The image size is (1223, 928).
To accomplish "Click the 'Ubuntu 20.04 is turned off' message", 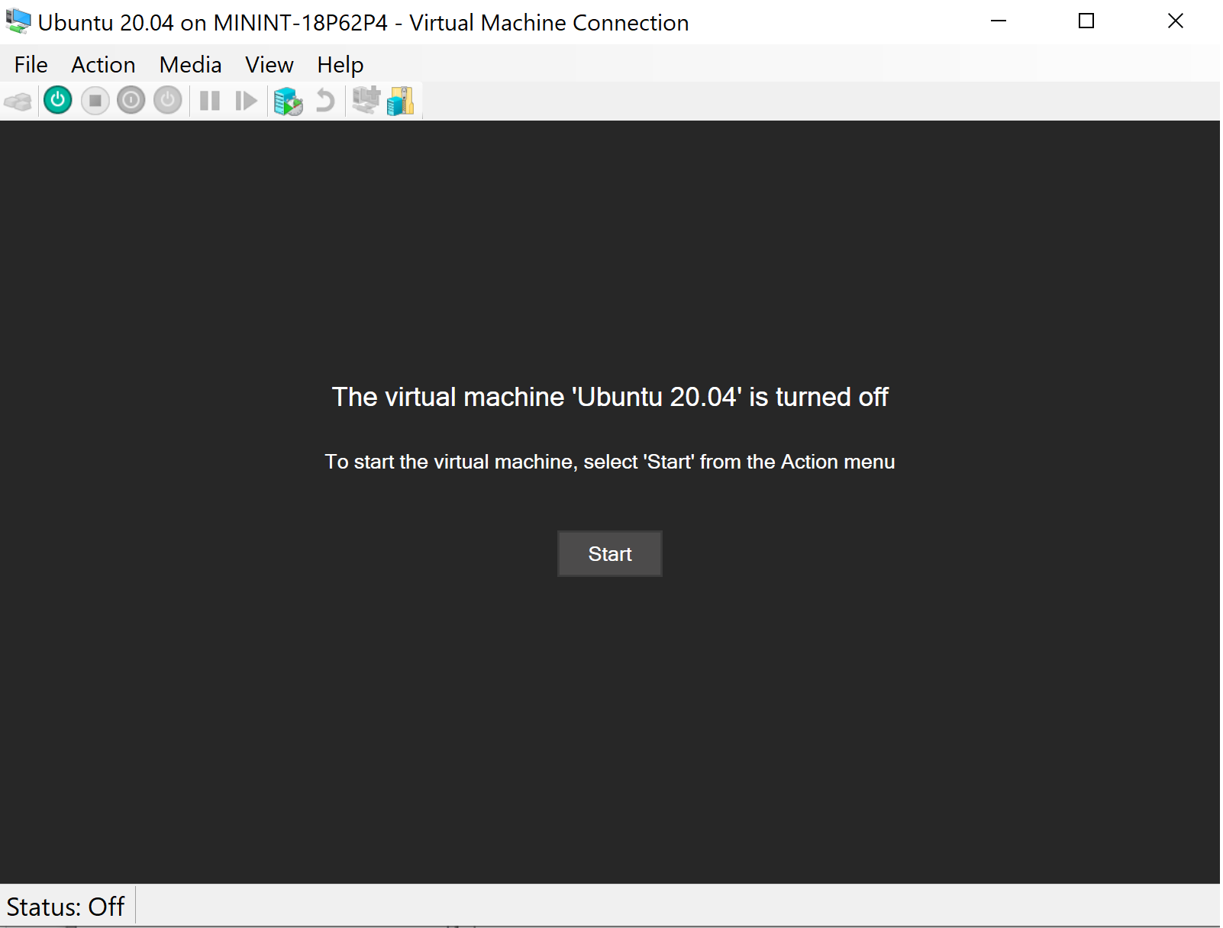I will pyautogui.click(x=610, y=397).
